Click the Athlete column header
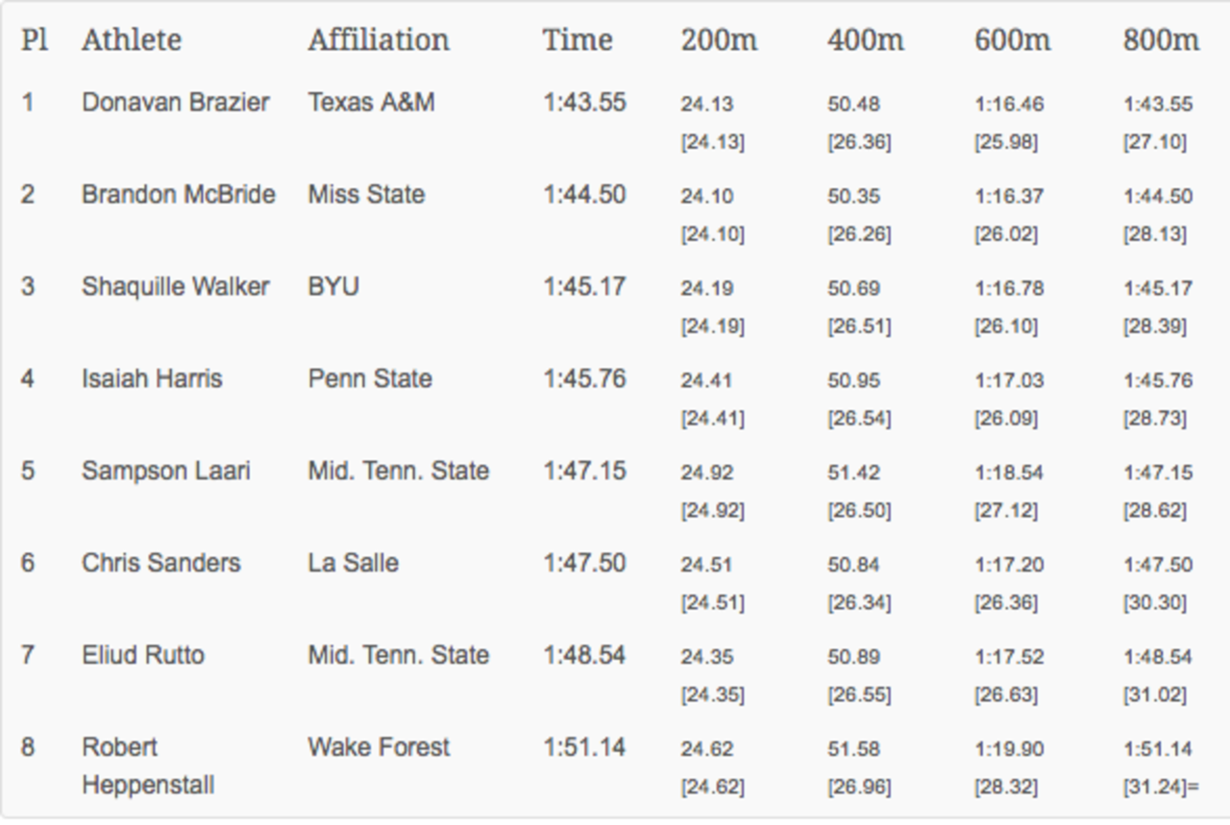This screenshot has height=825, width=1230. pyautogui.click(x=132, y=39)
